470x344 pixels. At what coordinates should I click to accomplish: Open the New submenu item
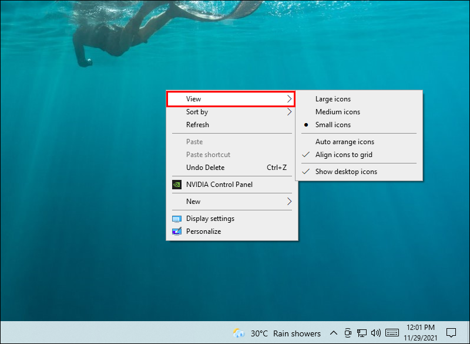tap(232, 202)
